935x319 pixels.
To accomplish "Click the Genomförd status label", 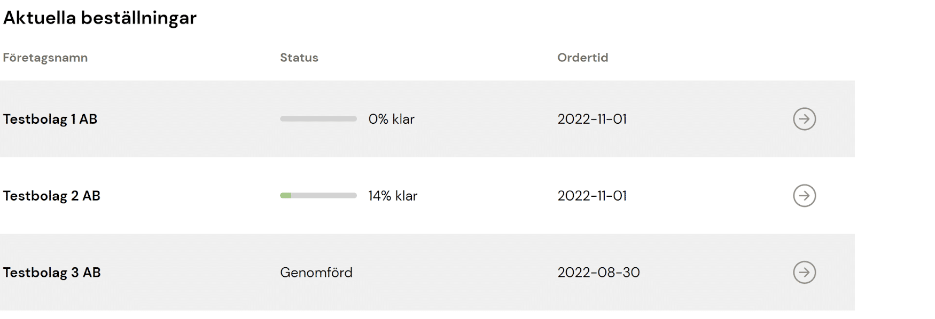I will click(316, 273).
